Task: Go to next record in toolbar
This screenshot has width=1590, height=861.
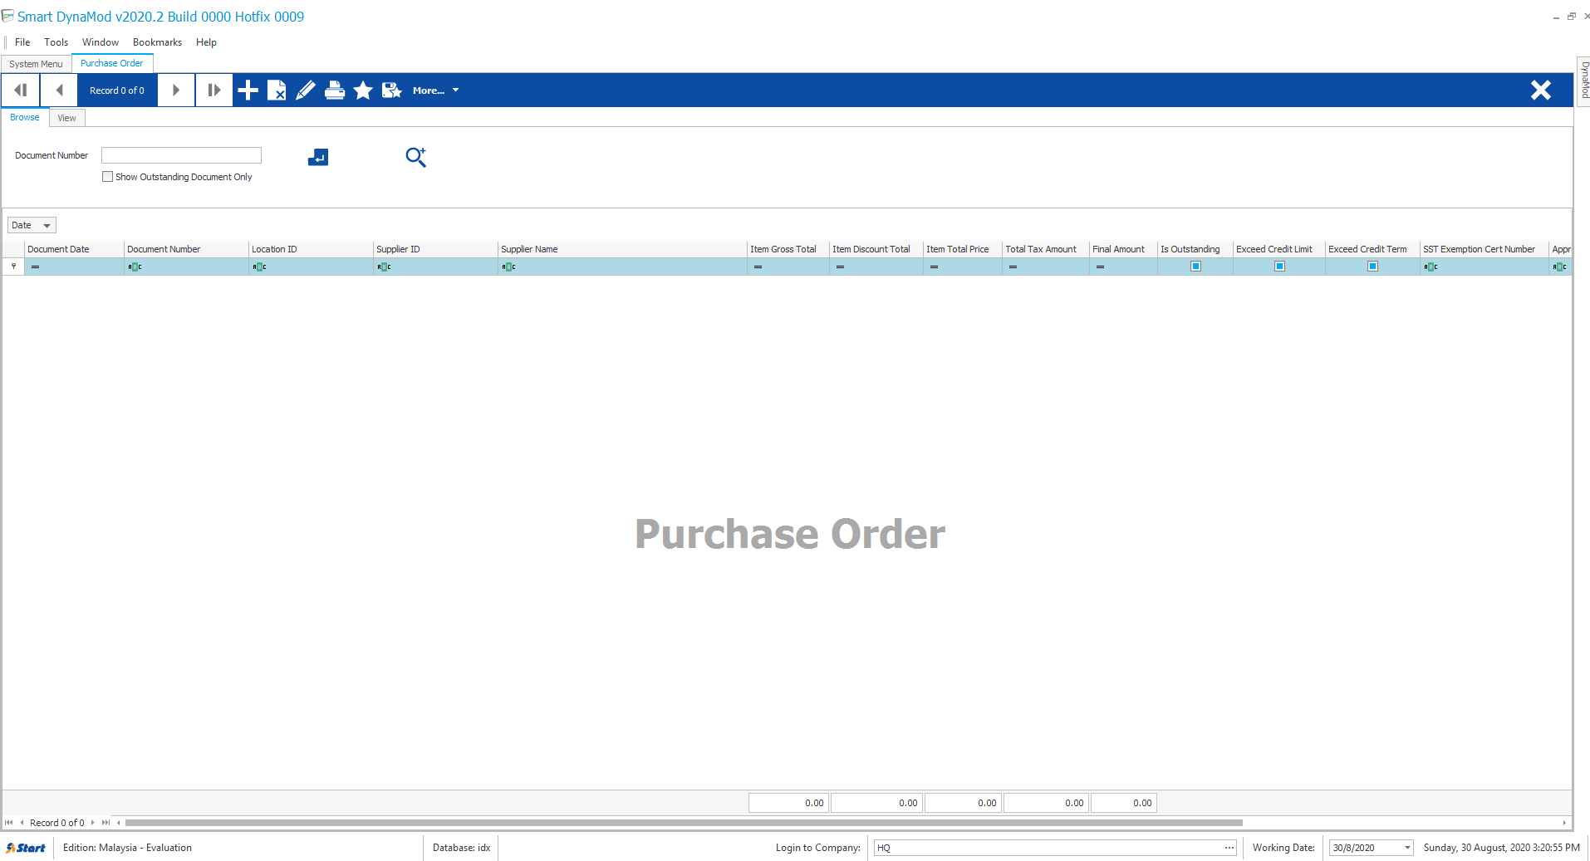Action: [x=176, y=91]
